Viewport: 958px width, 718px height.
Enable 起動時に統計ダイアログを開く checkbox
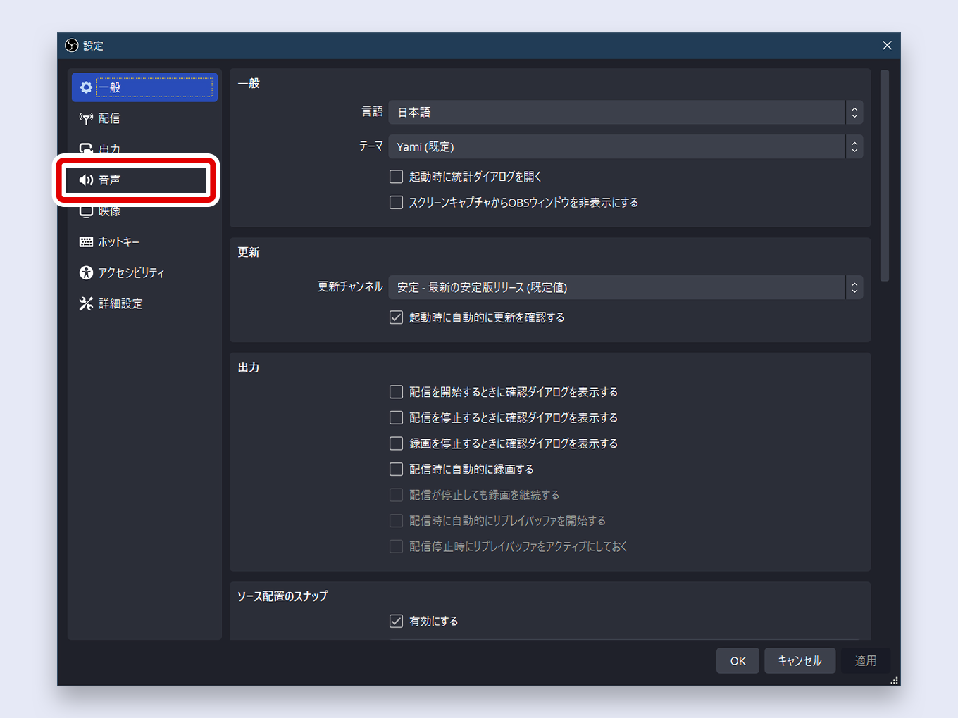tap(397, 177)
